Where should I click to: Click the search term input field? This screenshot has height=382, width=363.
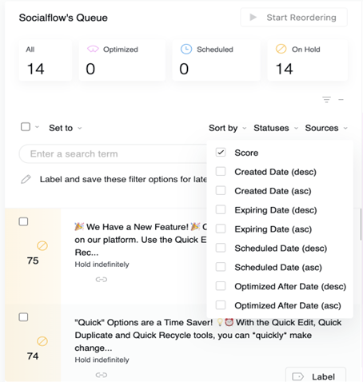coord(114,154)
